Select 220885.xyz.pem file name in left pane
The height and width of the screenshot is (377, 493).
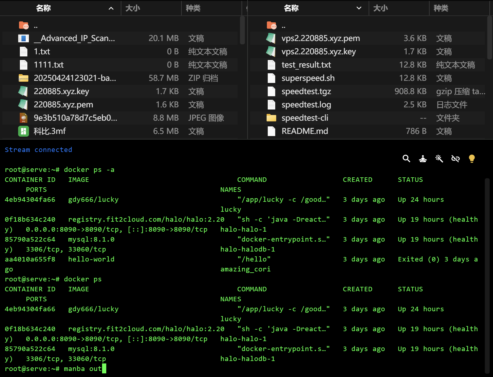tap(63, 105)
